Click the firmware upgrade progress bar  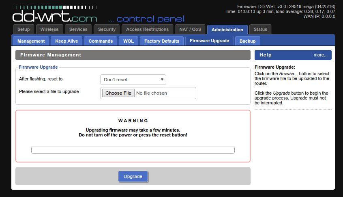pos(133,150)
